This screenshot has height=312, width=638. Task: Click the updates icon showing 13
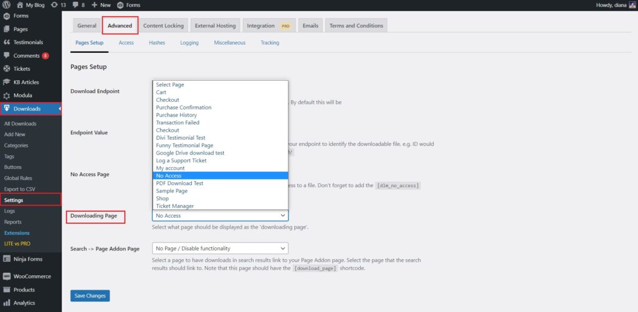(54, 5)
